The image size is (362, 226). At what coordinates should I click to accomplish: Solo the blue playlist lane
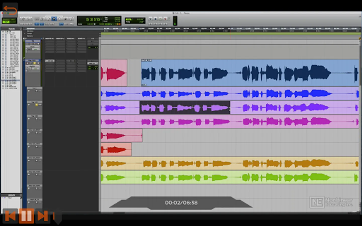(x=36, y=91)
